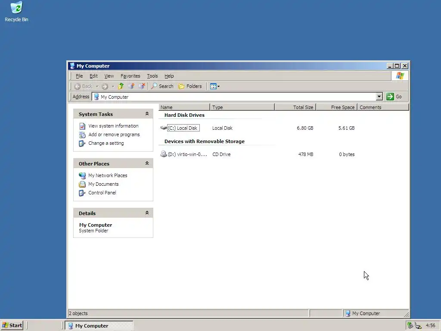
Task: Click the system tray clock
Action: pos(430,325)
